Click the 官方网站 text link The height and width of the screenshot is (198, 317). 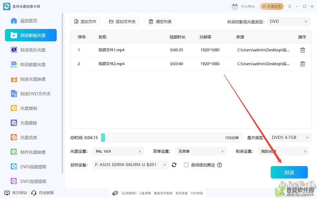(19, 193)
